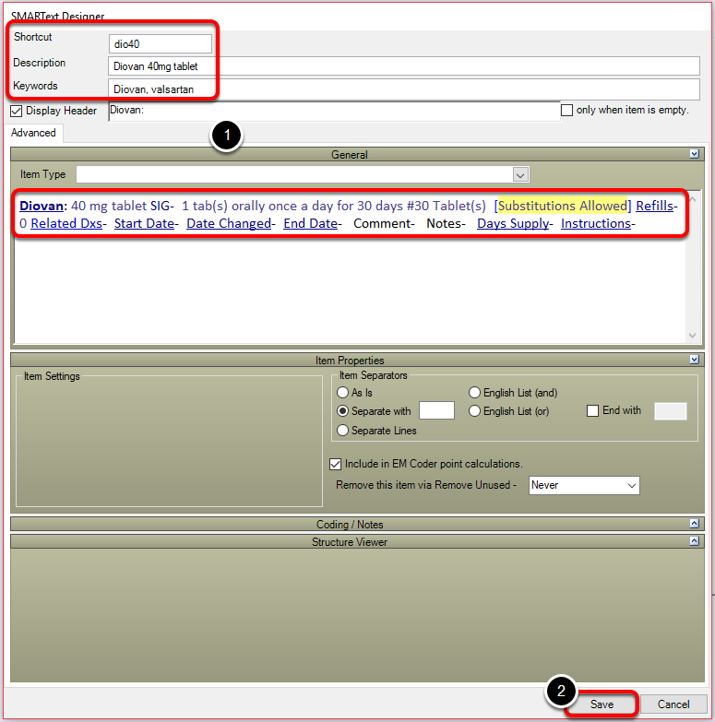Click the Save button
The height and width of the screenshot is (722, 715).
[602, 704]
